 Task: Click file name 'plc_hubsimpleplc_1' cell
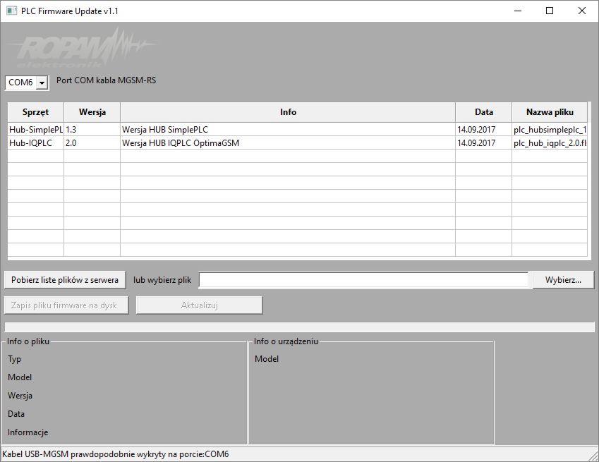(550, 130)
